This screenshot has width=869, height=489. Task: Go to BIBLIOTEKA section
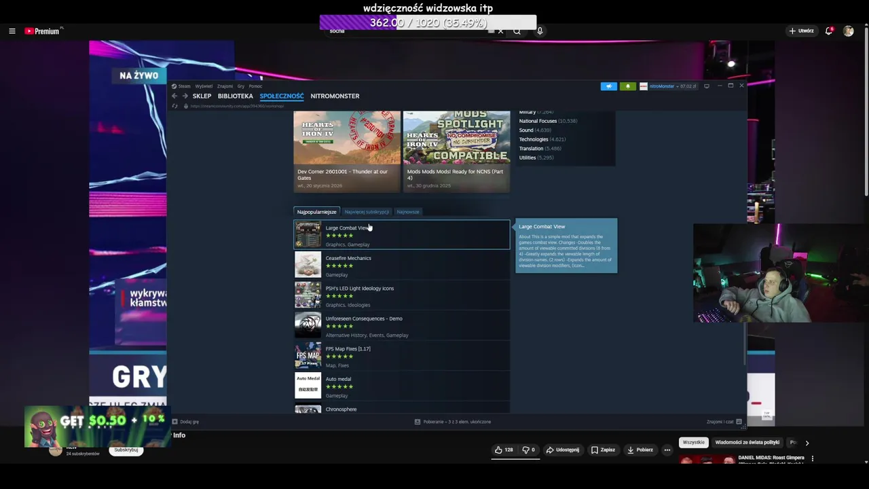coord(235,96)
